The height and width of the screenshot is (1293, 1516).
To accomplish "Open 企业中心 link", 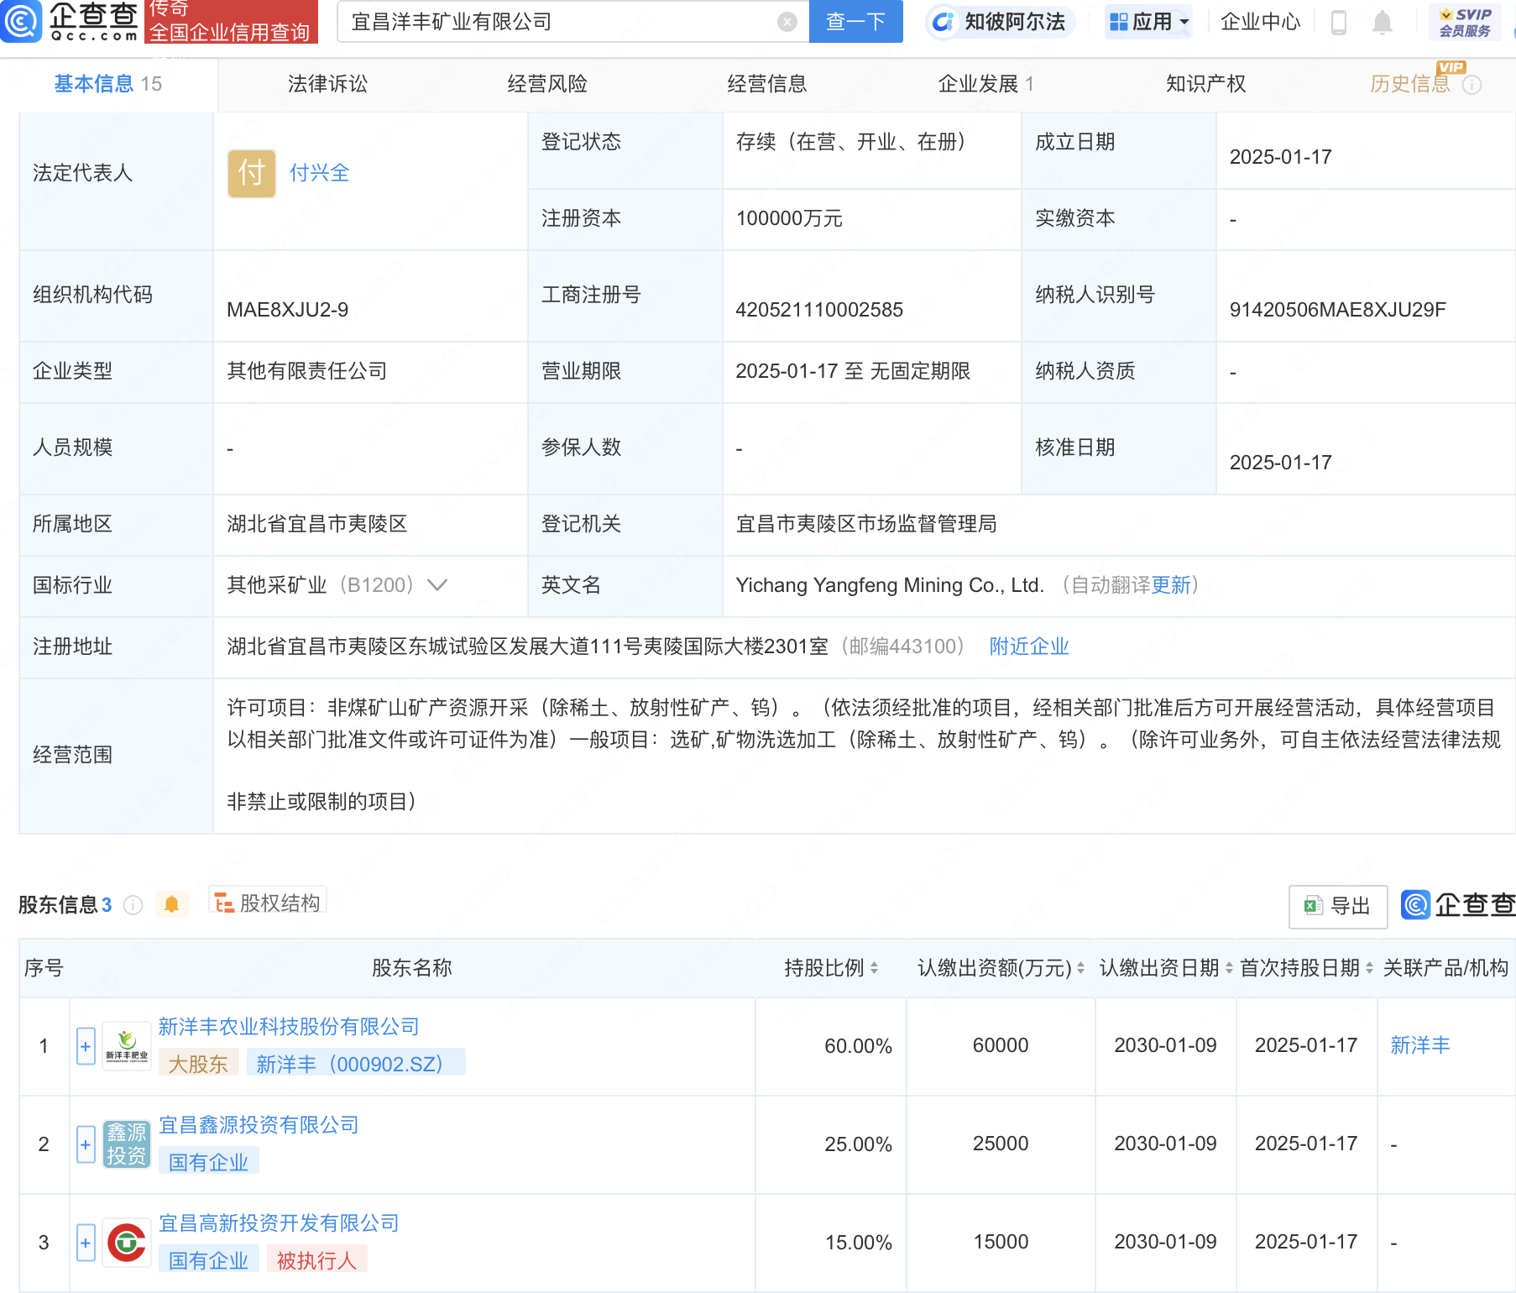I will tap(1260, 22).
